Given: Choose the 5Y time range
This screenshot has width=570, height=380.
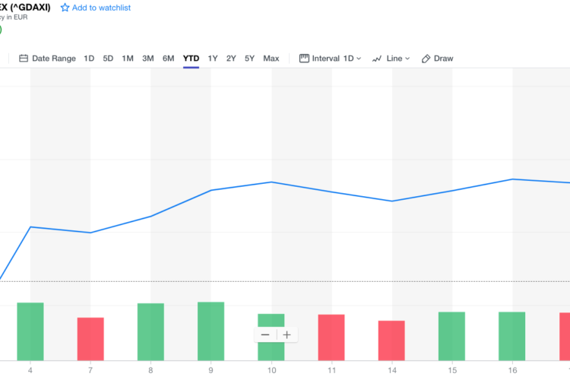Looking at the screenshot, I should coord(249,59).
